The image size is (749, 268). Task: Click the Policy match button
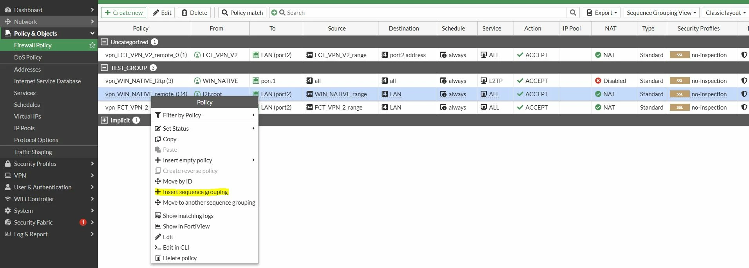click(242, 13)
